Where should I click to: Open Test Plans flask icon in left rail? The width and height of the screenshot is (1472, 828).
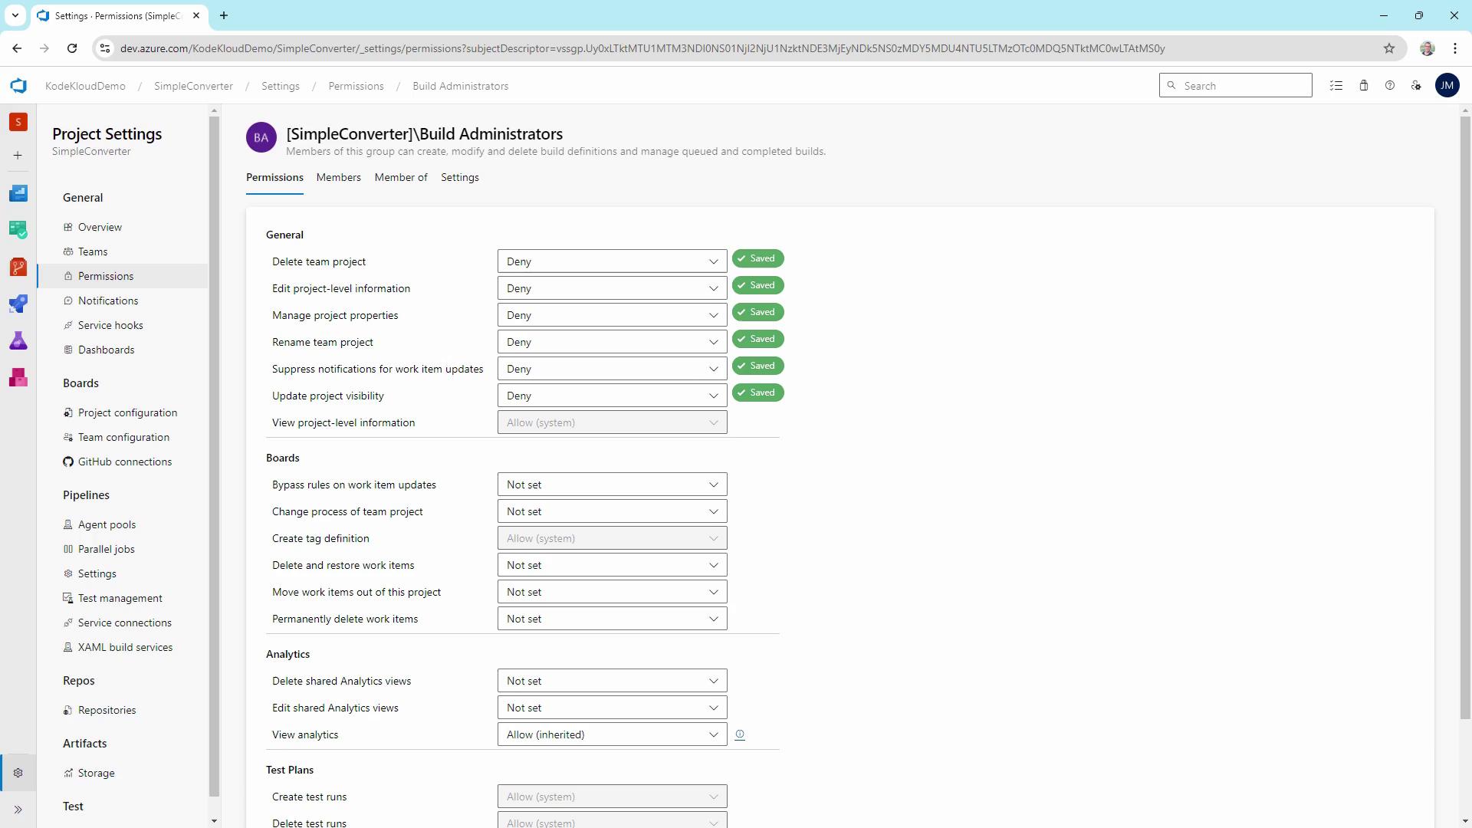[x=18, y=340]
